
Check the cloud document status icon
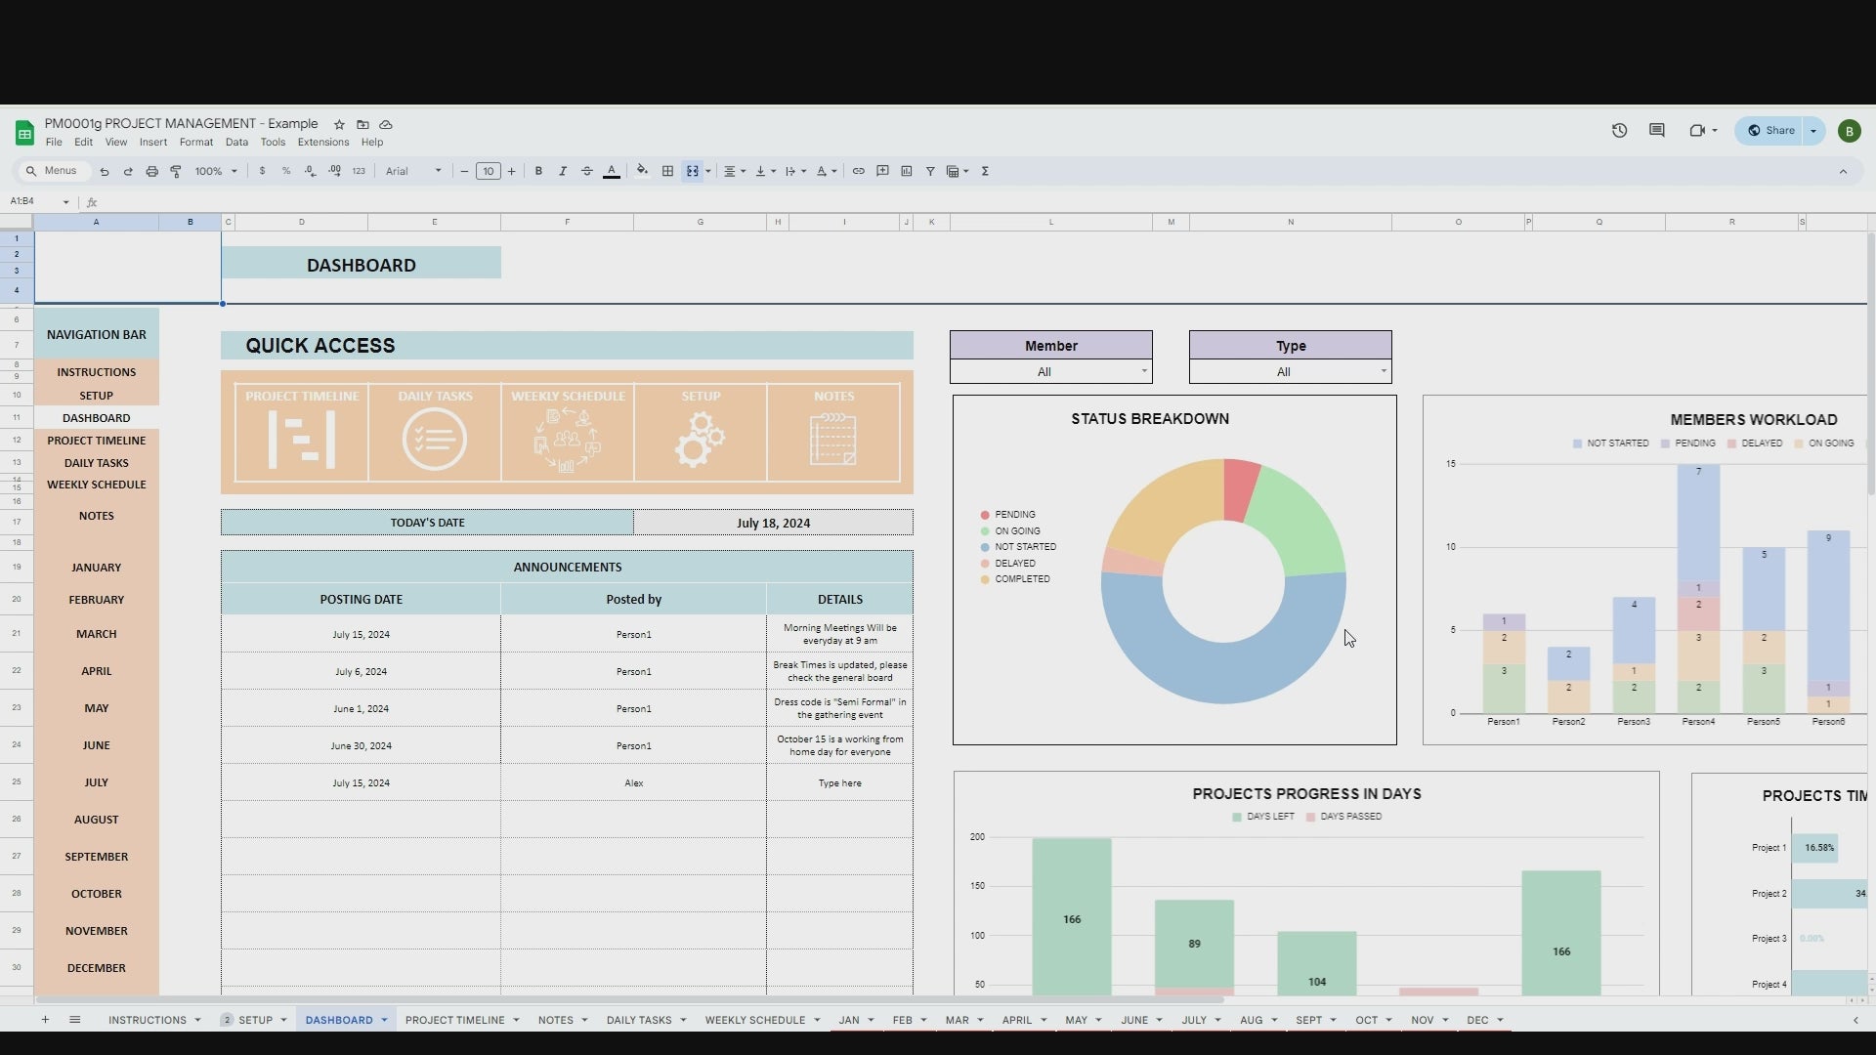coord(386,124)
